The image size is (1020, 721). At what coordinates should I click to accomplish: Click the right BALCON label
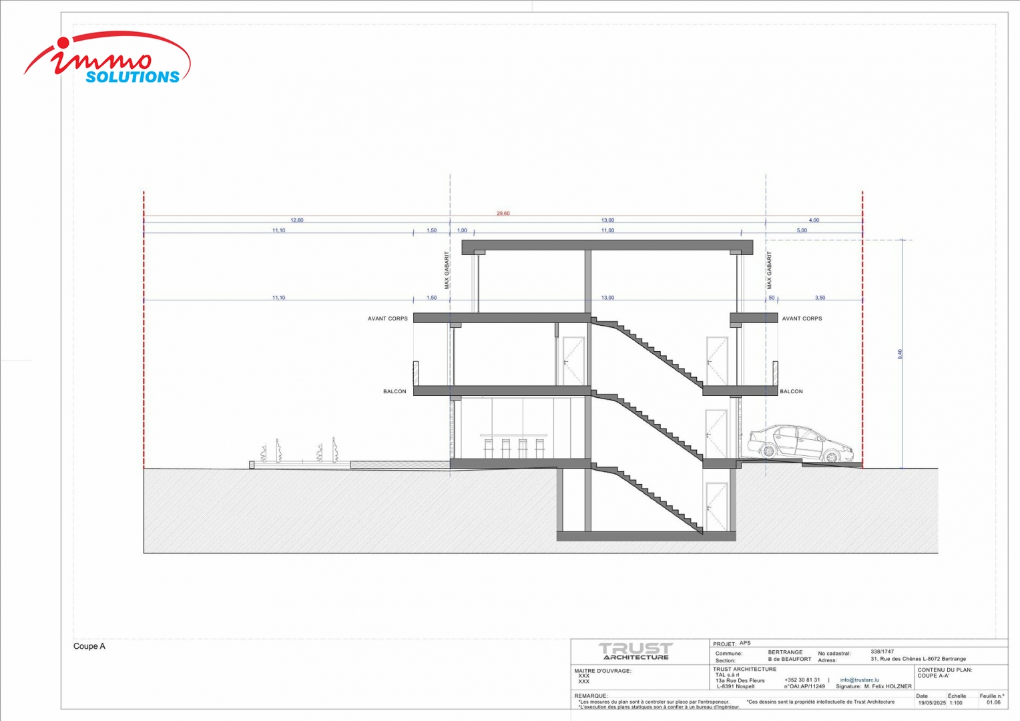791,391
